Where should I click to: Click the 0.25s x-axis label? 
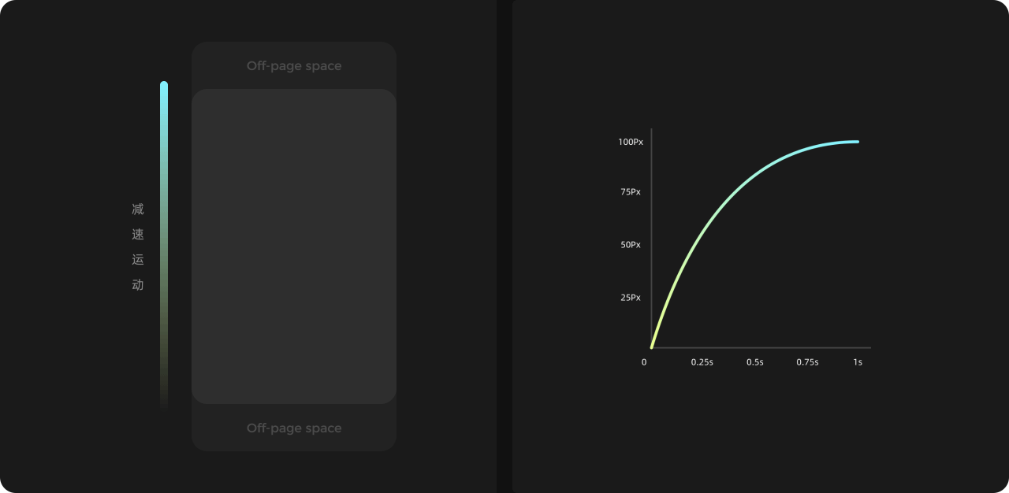pos(702,362)
